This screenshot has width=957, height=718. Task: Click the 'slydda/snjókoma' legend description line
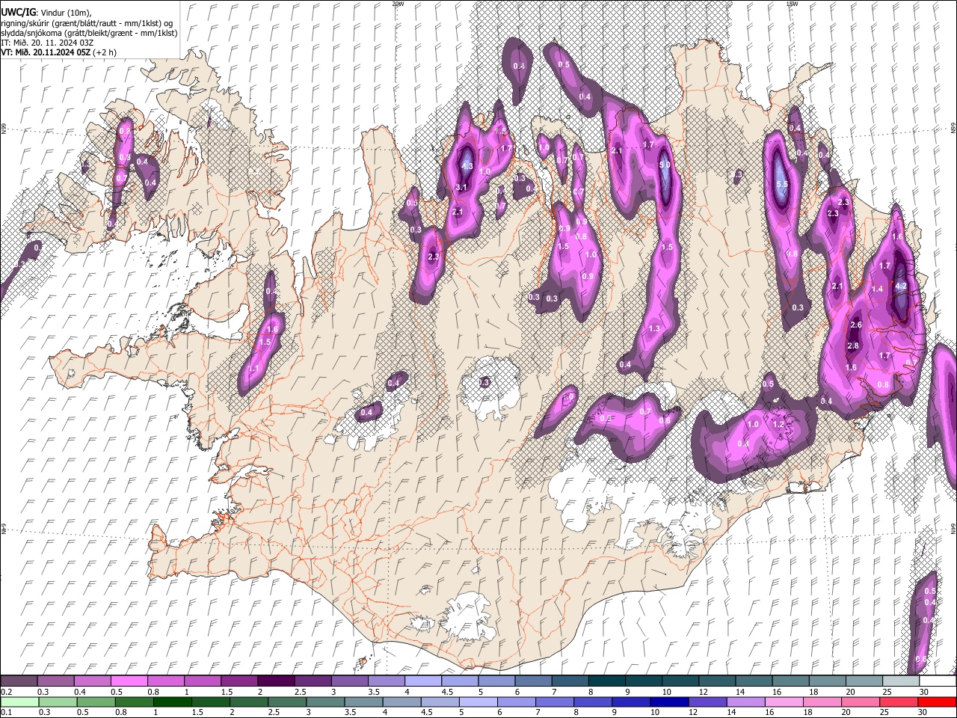click(x=89, y=33)
